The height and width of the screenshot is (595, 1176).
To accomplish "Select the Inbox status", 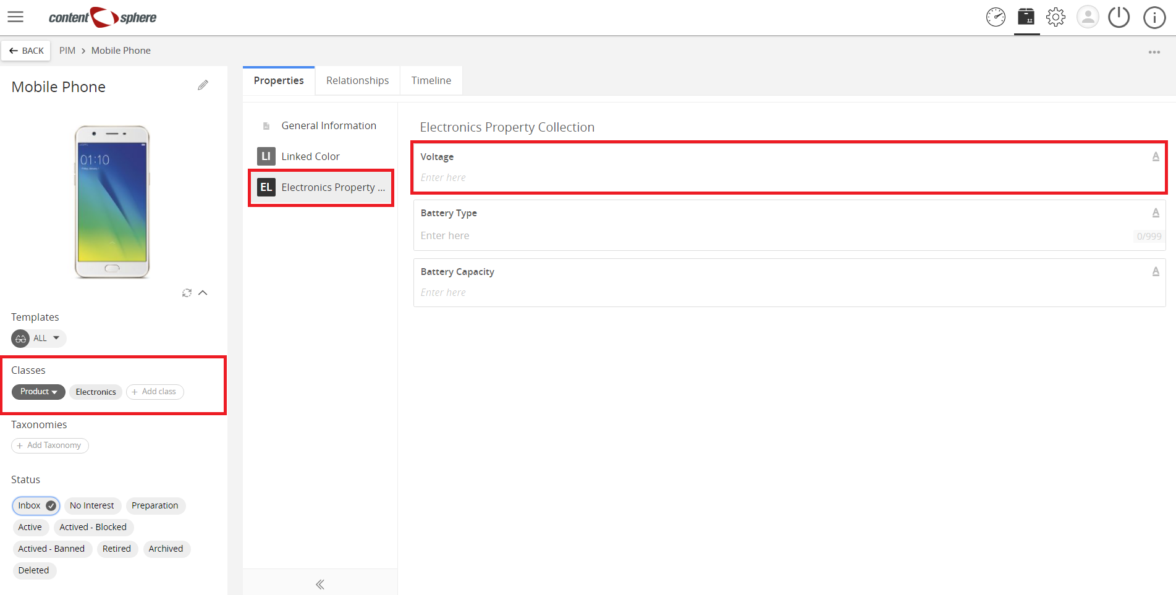I will (x=36, y=505).
